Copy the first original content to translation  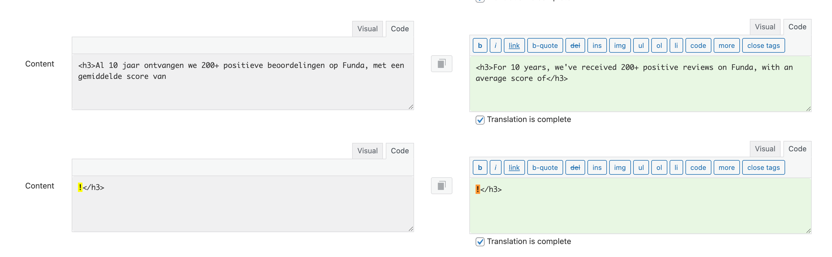tap(441, 63)
